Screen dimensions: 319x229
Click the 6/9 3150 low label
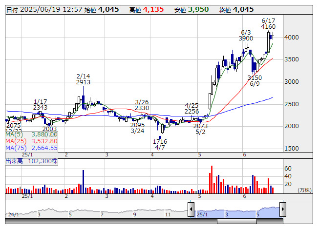pos(255,80)
